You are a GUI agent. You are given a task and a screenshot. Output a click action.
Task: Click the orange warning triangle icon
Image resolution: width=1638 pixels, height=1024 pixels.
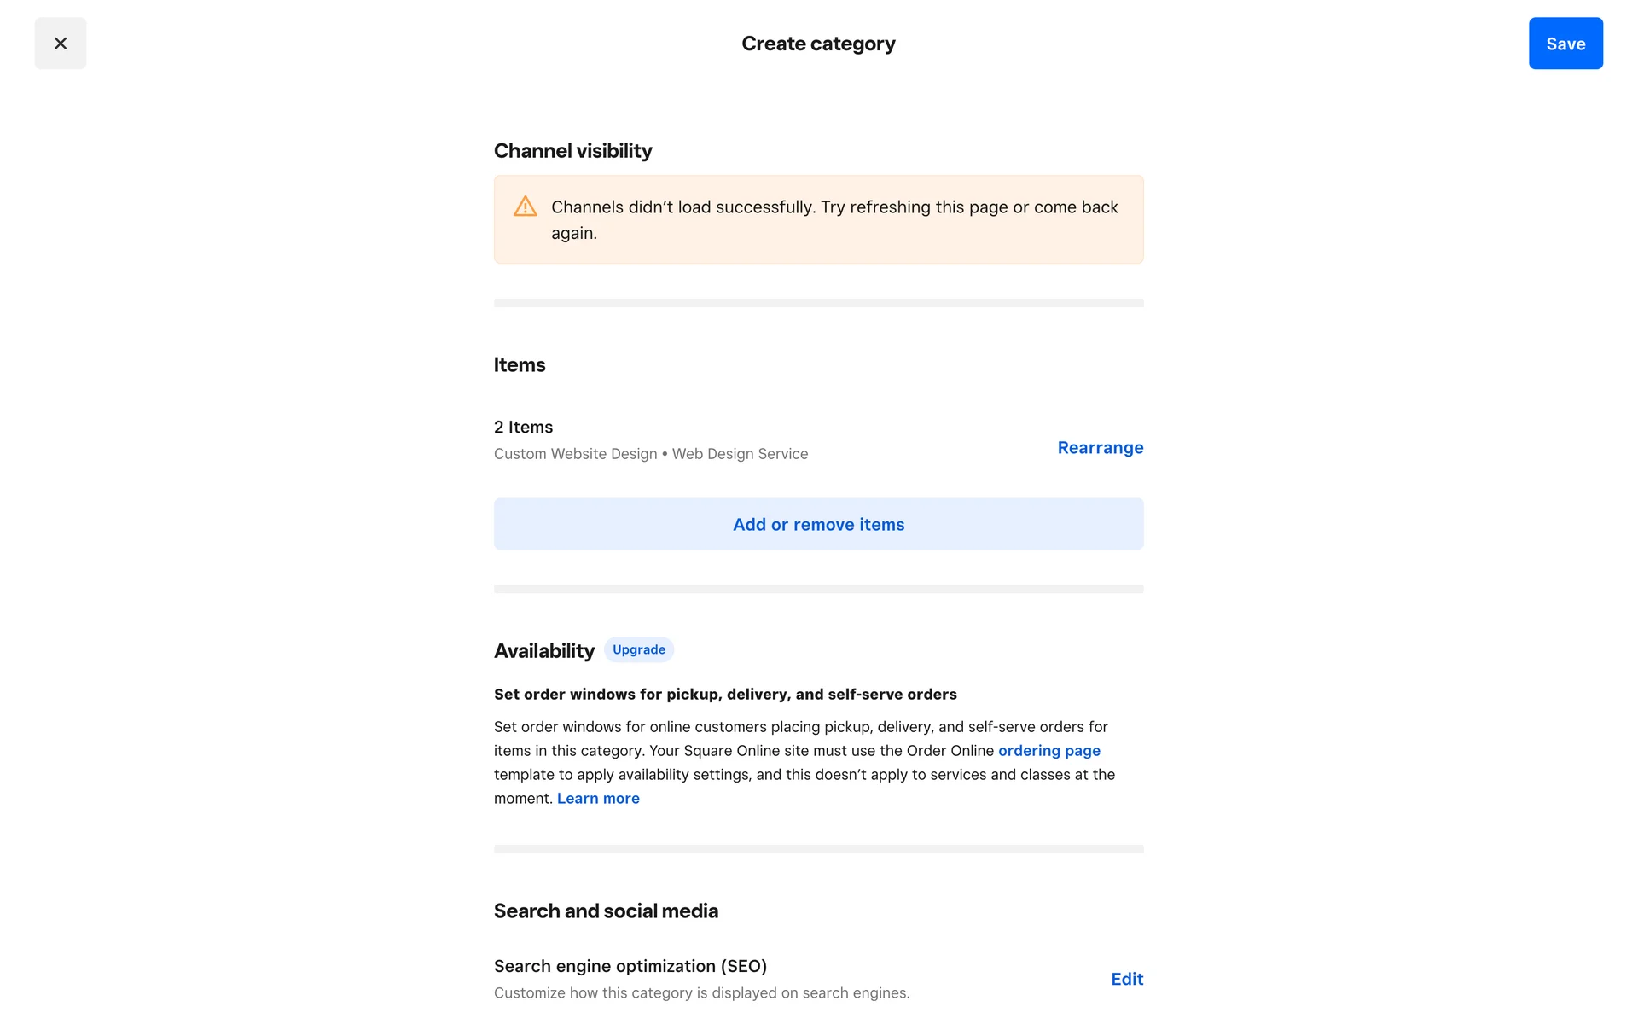(525, 207)
